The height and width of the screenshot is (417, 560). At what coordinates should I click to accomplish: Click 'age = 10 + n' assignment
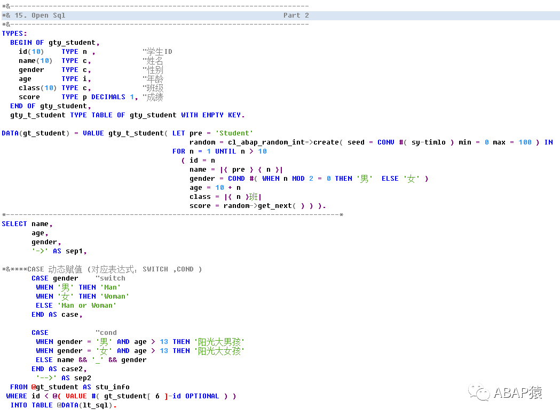click(215, 188)
